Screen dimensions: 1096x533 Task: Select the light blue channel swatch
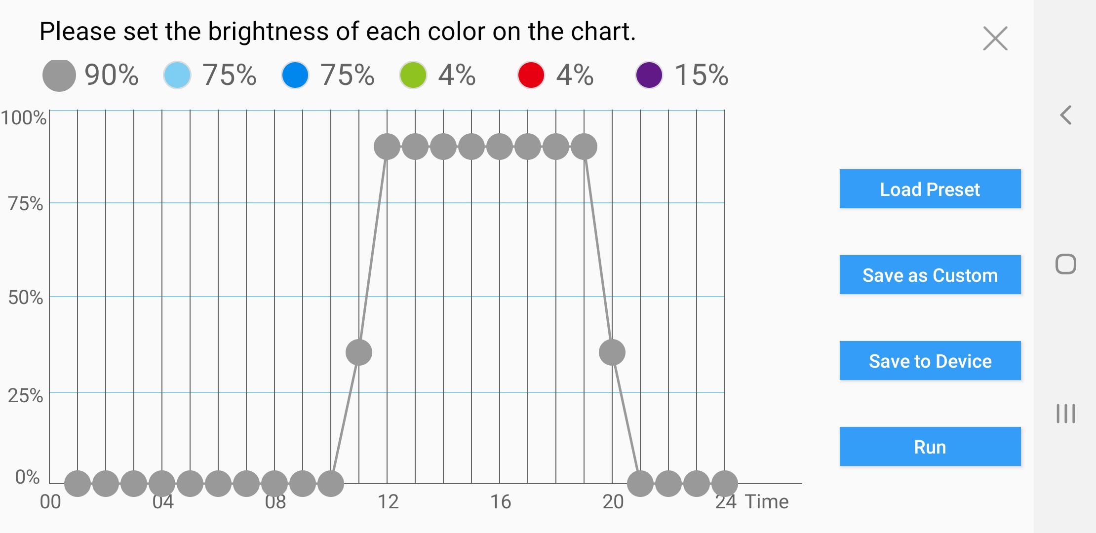pos(177,76)
